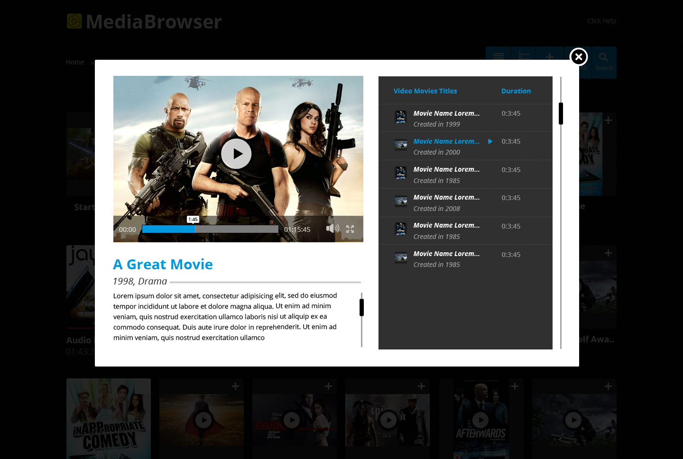
Task: Grab the movie description scrollbar handle
Action: 361,307
